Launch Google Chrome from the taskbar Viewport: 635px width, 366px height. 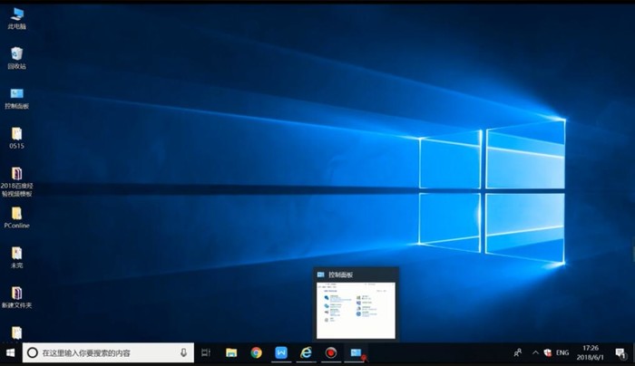point(256,352)
